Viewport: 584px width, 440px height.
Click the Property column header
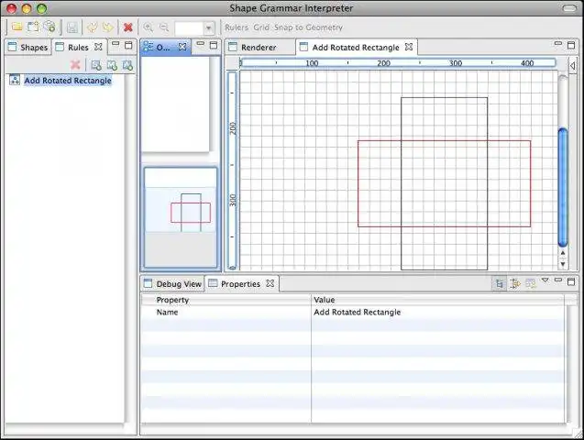(x=226, y=300)
